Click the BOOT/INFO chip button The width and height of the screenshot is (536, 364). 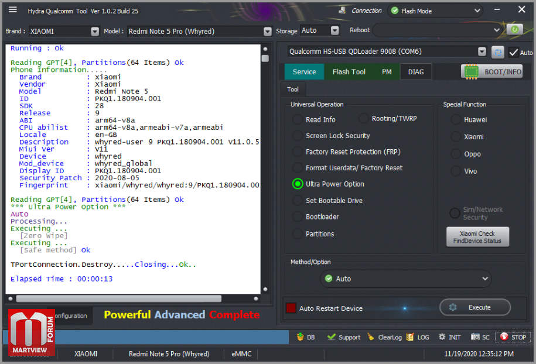tap(491, 72)
